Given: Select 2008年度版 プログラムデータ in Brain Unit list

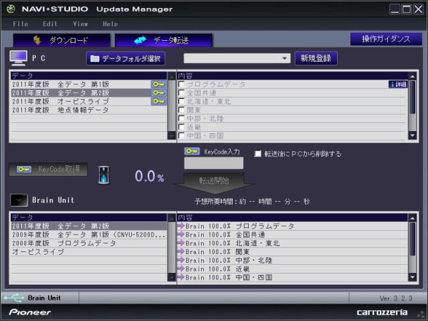Looking at the screenshot, I should [64, 243].
